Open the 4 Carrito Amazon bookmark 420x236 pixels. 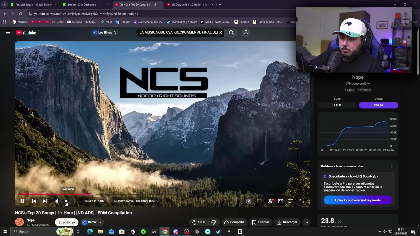[241, 22]
